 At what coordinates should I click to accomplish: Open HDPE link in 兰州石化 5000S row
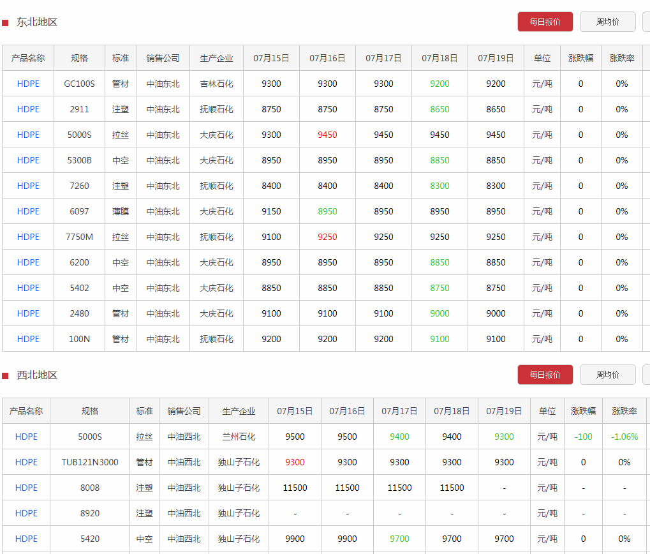(x=26, y=437)
